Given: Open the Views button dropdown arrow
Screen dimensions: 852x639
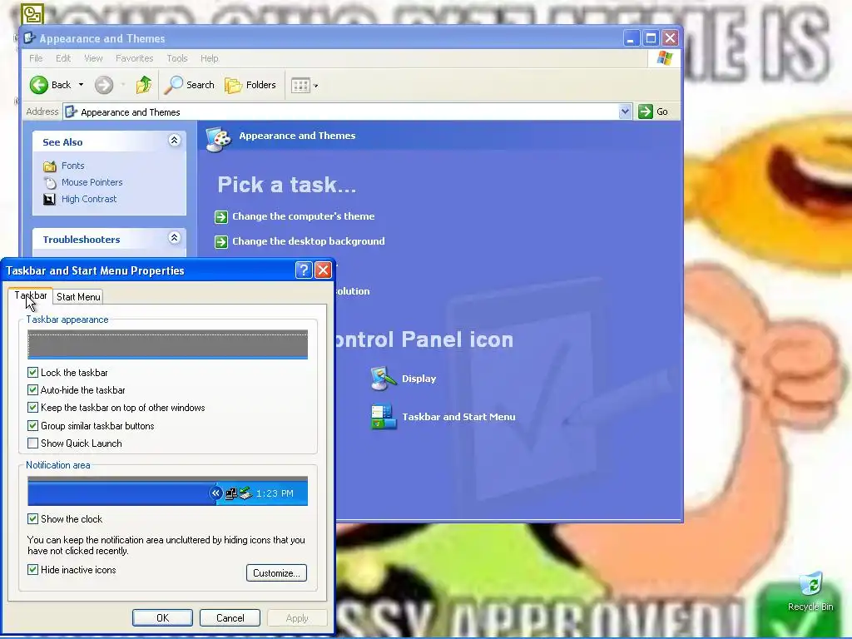Looking at the screenshot, I should click(315, 86).
